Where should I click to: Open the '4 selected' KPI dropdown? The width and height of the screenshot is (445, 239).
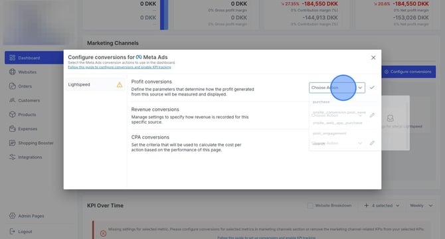click(x=382, y=206)
